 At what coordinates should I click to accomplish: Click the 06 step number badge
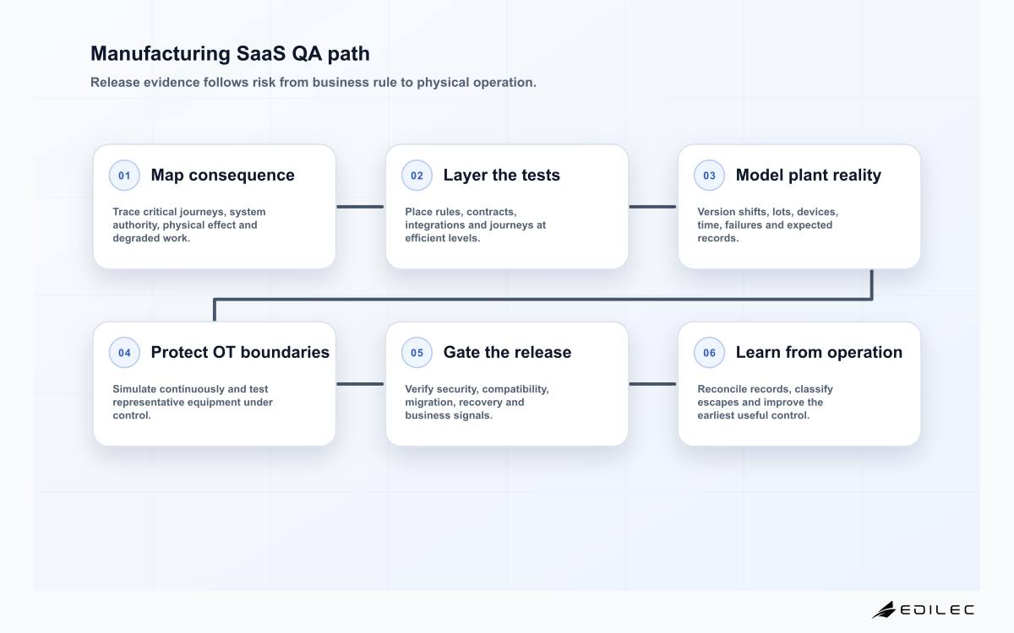(x=709, y=353)
